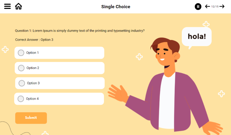Image resolution: width=231 pixels, height=135 pixels.
Task: Choose the Option 2 radio button
Action: pyautogui.click(x=21, y=68)
